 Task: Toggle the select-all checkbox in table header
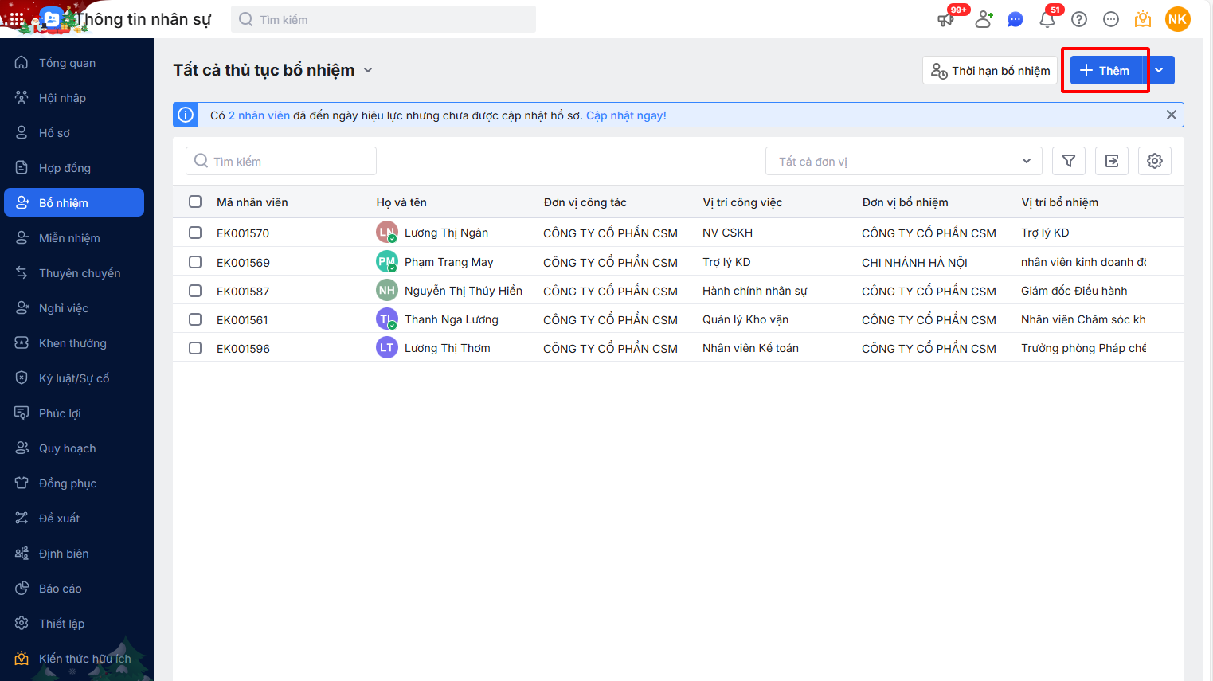tap(195, 202)
